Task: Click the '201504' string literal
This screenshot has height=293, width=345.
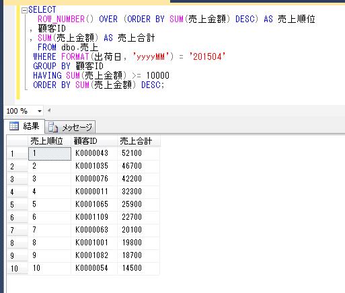Action: pos(206,56)
